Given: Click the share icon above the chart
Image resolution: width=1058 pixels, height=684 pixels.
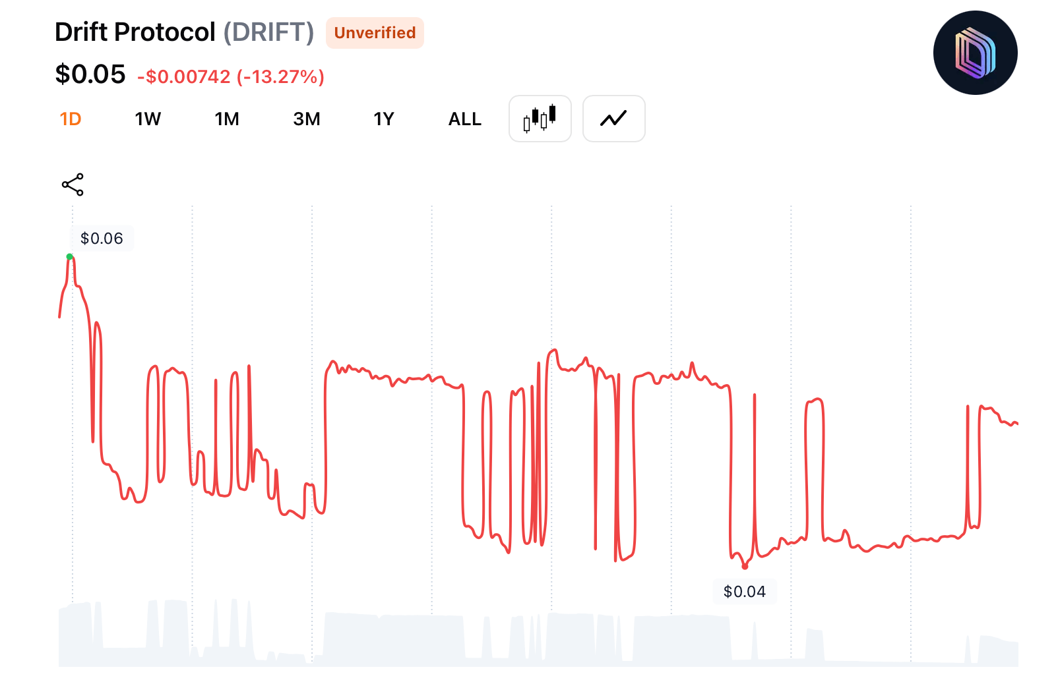Looking at the screenshot, I should point(73,185).
